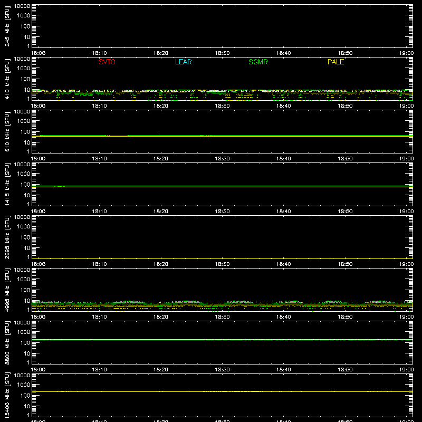Click 18:10 under the 610 MHz panel
This screenshot has width=422, height=422.
click(100, 159)
